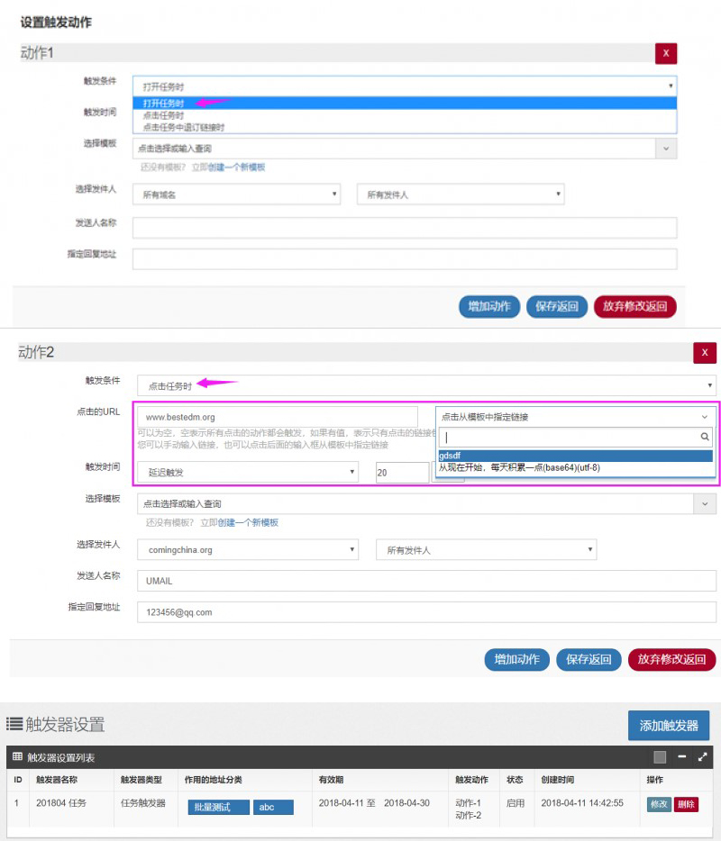Click the search magnifier in link dropdown

[x=706, y=437]
